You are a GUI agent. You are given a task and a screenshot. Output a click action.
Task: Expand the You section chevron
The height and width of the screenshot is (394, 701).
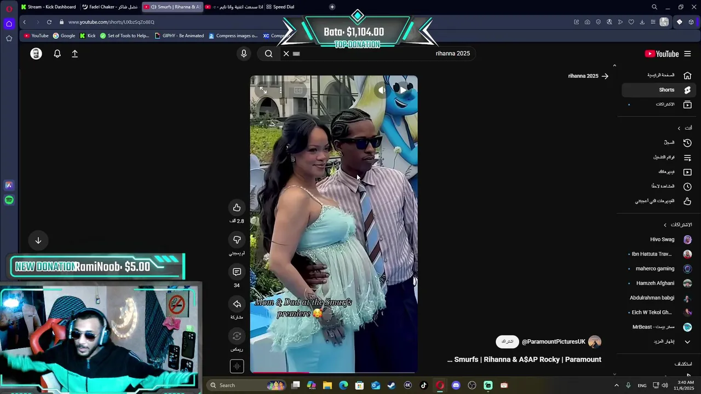tap(679, 128)
